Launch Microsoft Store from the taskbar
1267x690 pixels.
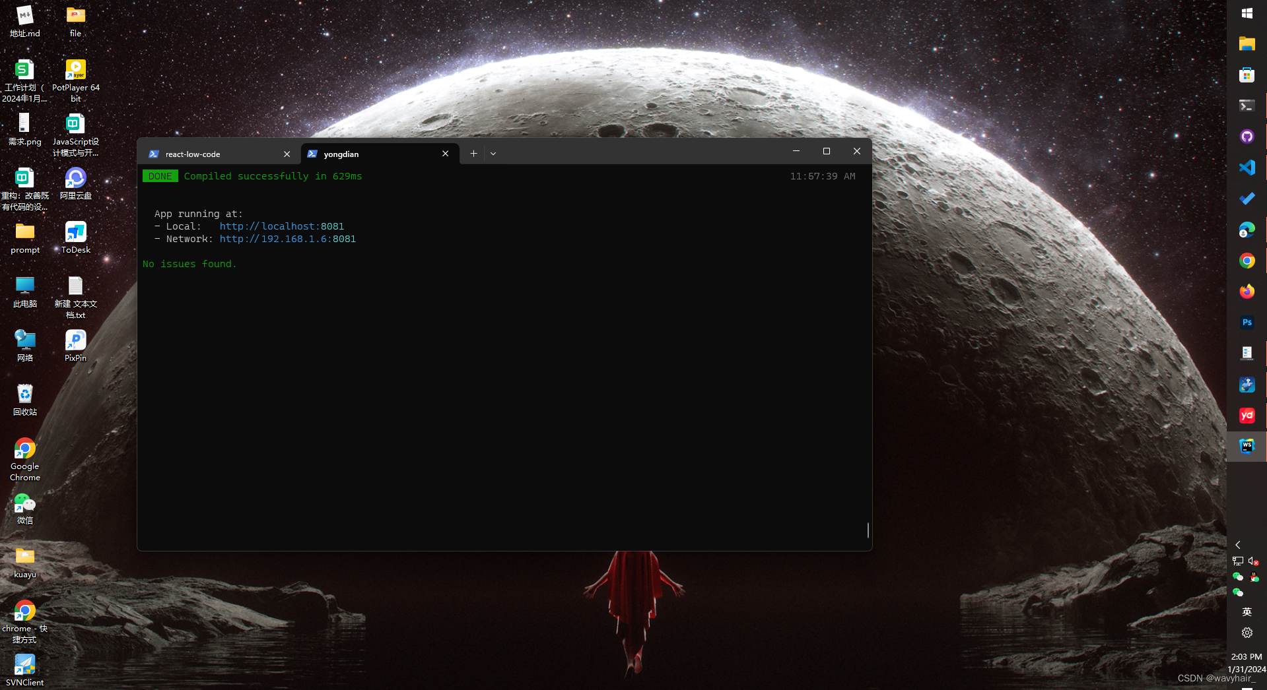[x=1247, y=75]
